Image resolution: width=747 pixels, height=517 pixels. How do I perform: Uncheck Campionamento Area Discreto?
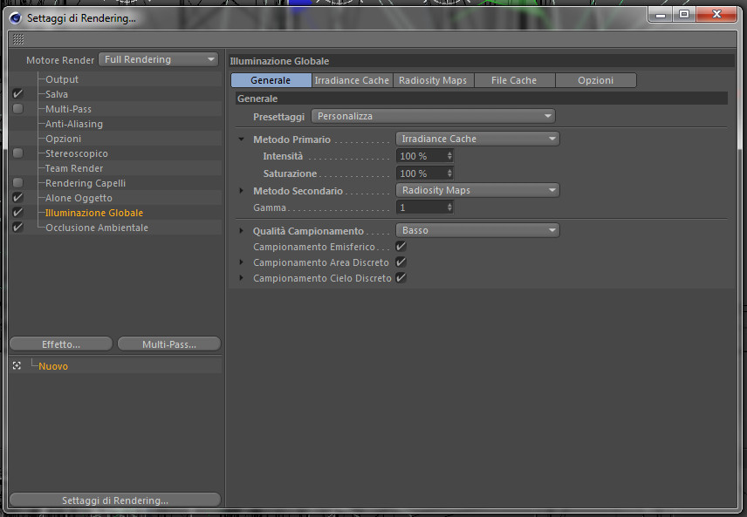click(x=401, y=262)
